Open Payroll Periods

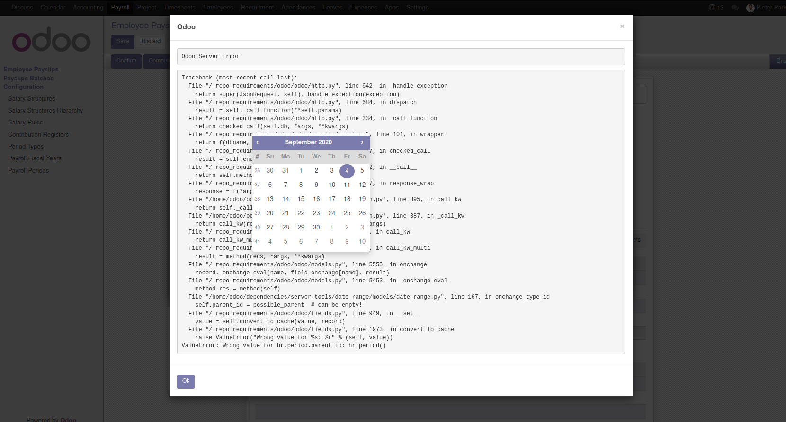pos(28,171)
